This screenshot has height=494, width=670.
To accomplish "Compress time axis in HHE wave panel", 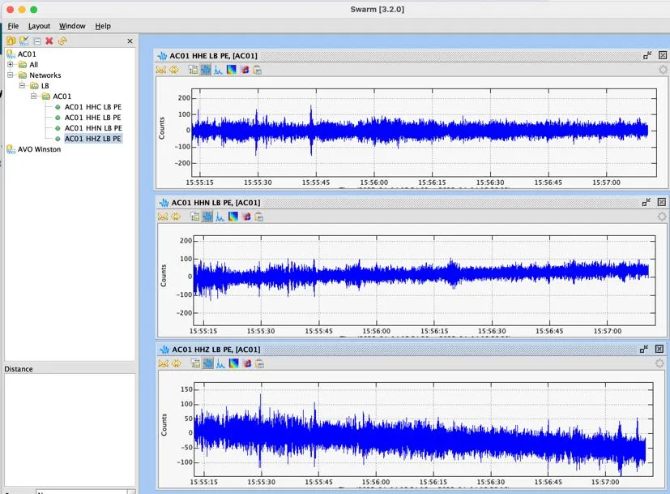I will (x=161, y=70).
